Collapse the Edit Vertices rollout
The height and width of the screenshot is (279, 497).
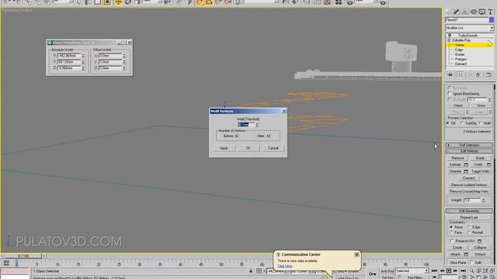[469, 151]
